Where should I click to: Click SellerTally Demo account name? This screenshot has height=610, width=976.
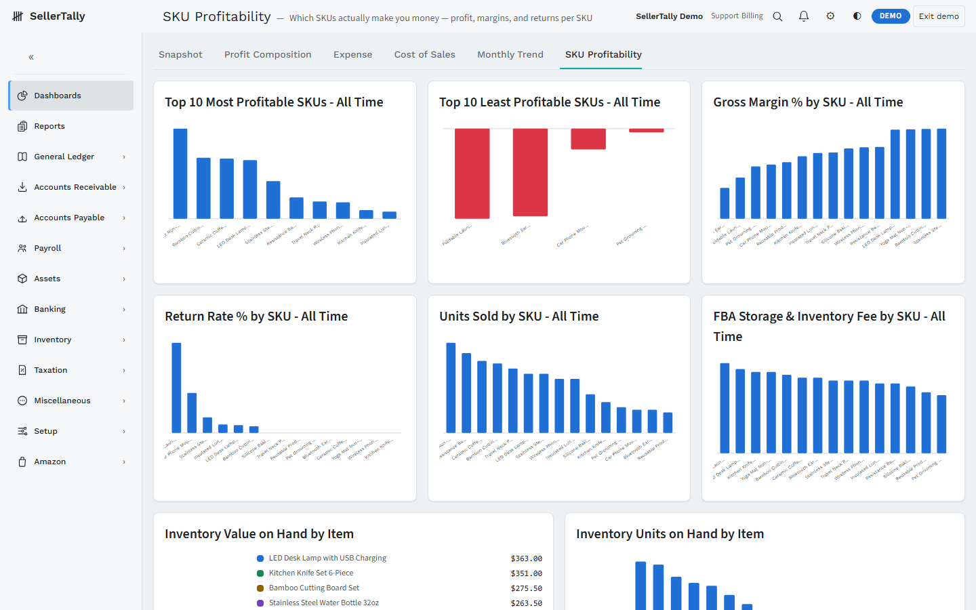[x=669, y=16]
